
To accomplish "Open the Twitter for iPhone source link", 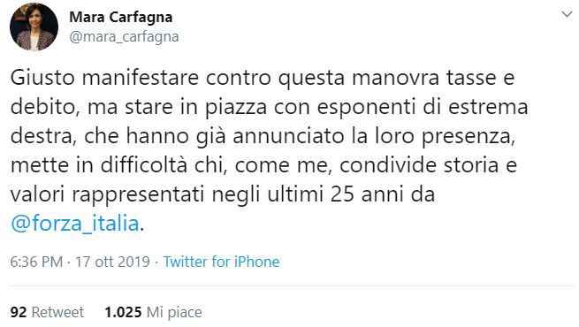I will [221, 262].
